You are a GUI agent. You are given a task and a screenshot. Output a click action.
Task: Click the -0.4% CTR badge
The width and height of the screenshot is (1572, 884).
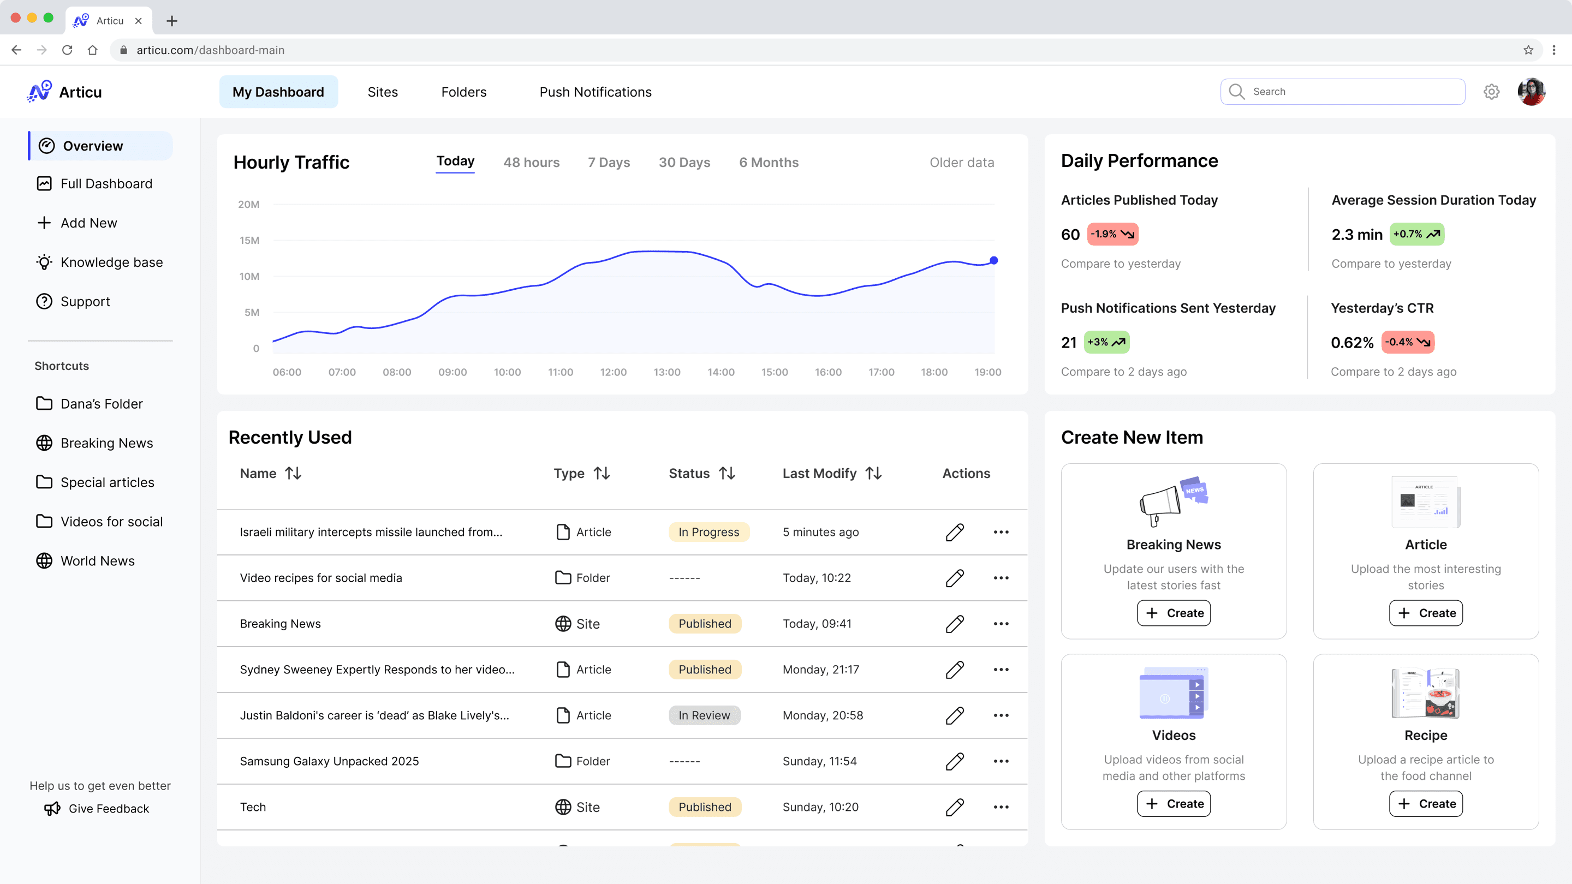[1408, 342]
